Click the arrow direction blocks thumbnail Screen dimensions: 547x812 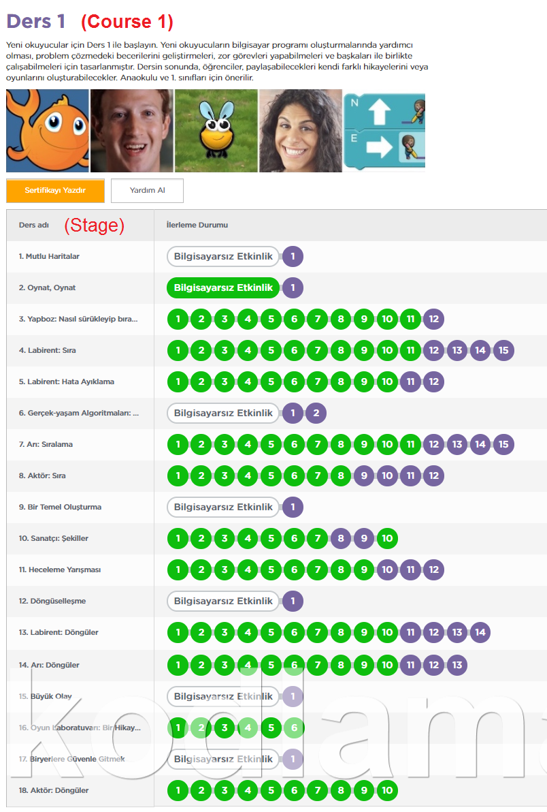point(384,131)
